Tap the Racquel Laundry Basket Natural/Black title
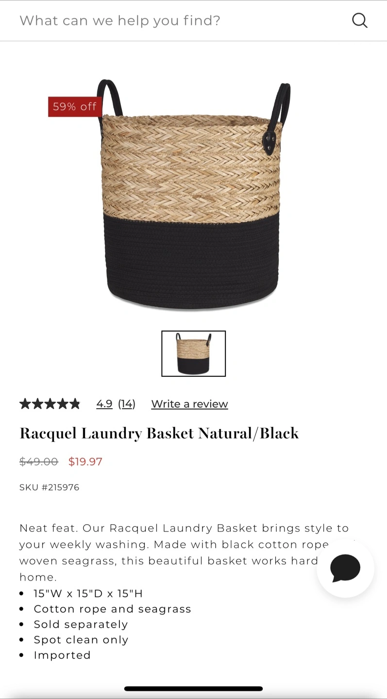This screenshot has width=387, height=699. 159,433
